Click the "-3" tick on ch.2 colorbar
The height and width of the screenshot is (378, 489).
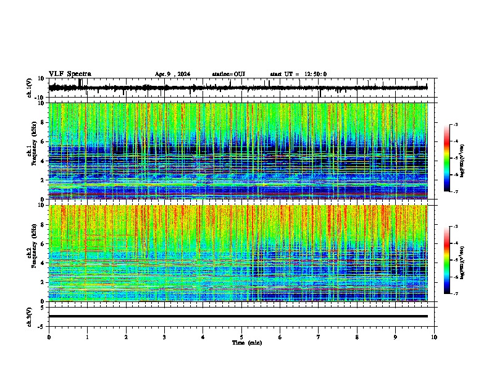pyautogui.click(x=455, y=227)
